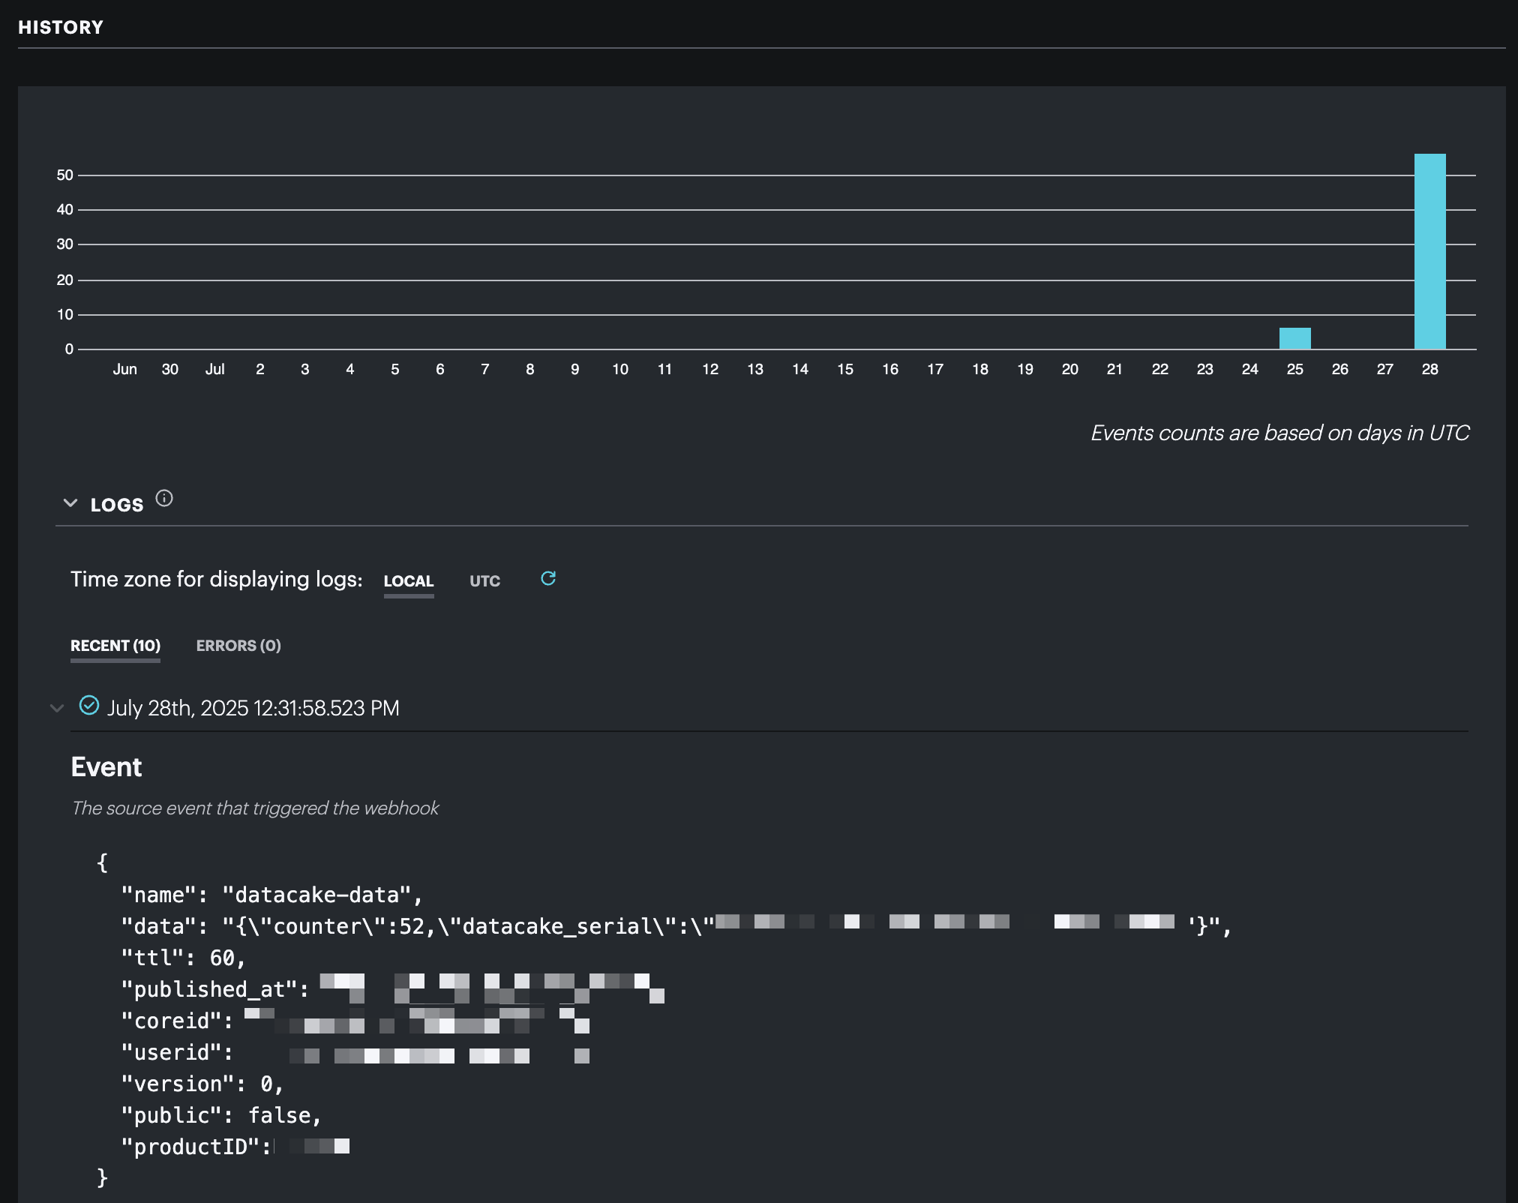Viewport: 1518px width, 1203px height.
Task: Click "Time zone for displaying logs:" label
Action: tap(217, 580)
